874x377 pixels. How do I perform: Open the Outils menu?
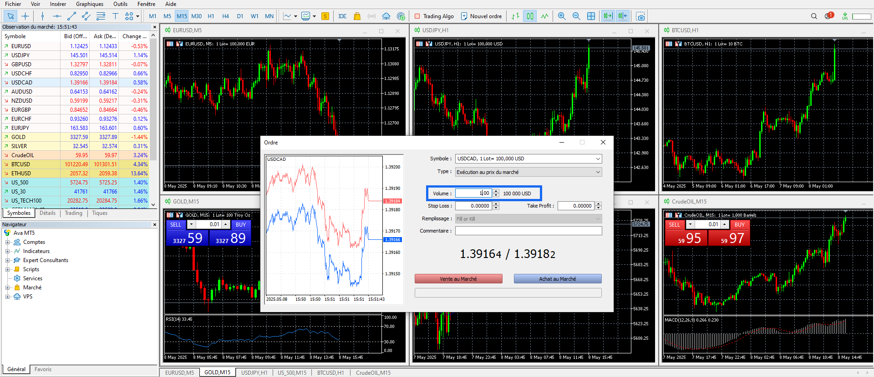[120, 4]
